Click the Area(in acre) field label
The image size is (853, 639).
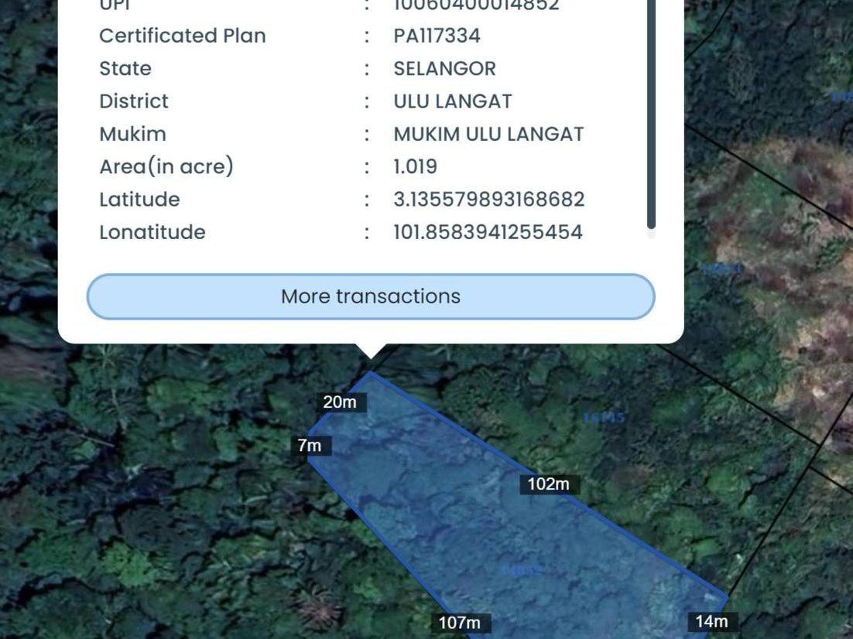166,166
